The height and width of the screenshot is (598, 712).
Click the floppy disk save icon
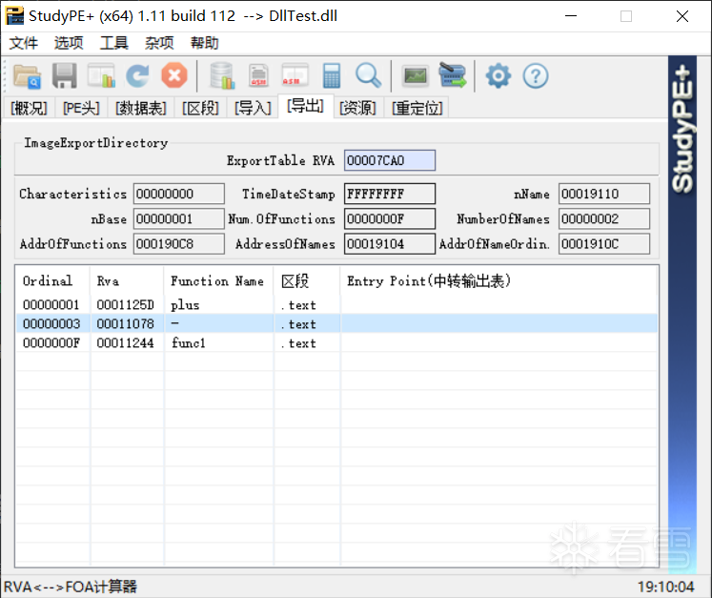65,76
